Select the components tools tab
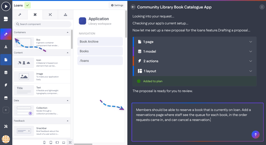This screenshot has height=145, width=266. 35,15
